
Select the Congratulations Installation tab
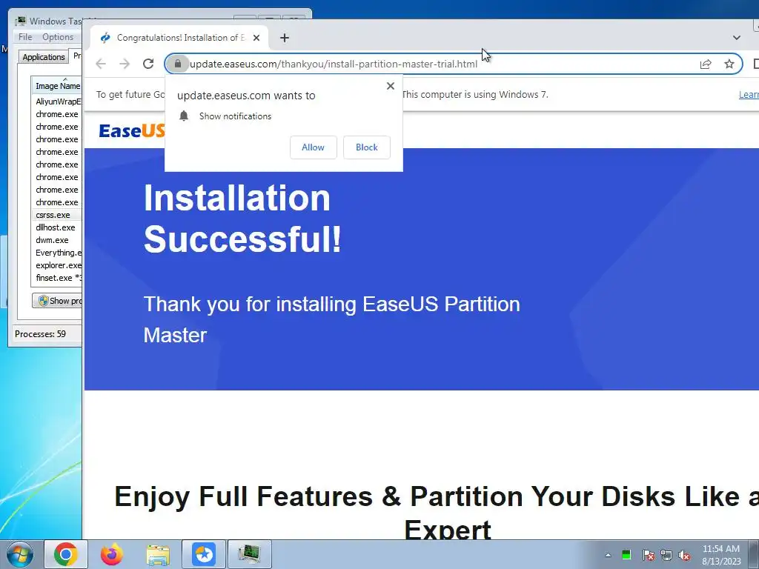[x=180, y=38]
